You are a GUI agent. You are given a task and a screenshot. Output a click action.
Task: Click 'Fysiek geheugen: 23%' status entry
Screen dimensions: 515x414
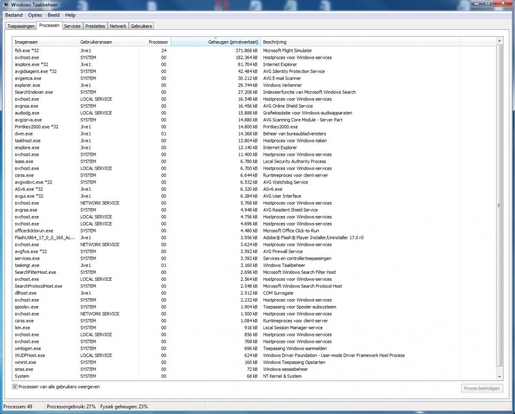[124, 406]
